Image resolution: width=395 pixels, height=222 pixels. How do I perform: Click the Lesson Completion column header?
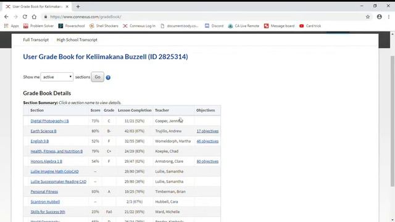click(135, 110)
